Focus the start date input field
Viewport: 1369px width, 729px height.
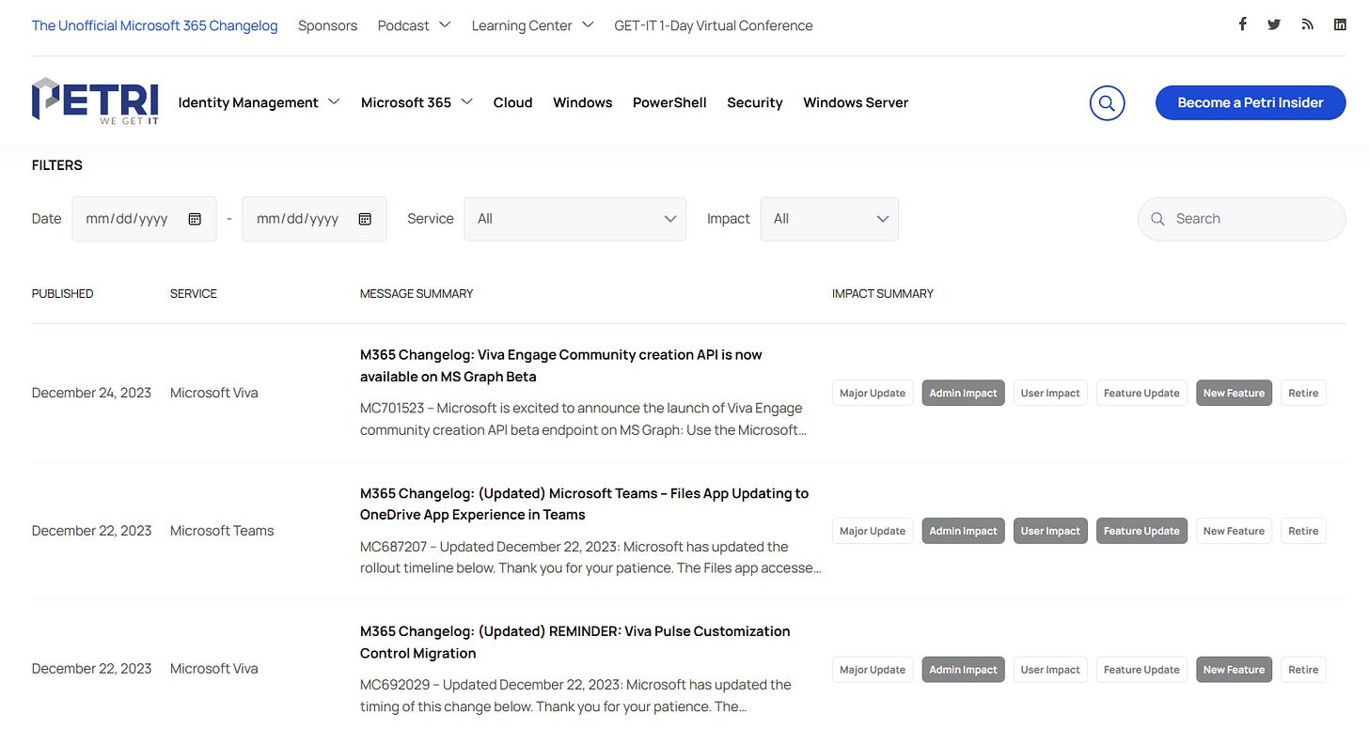(144, 219)
